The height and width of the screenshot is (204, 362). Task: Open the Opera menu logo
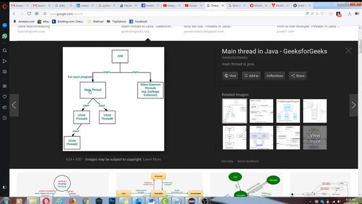coord(5,6)
